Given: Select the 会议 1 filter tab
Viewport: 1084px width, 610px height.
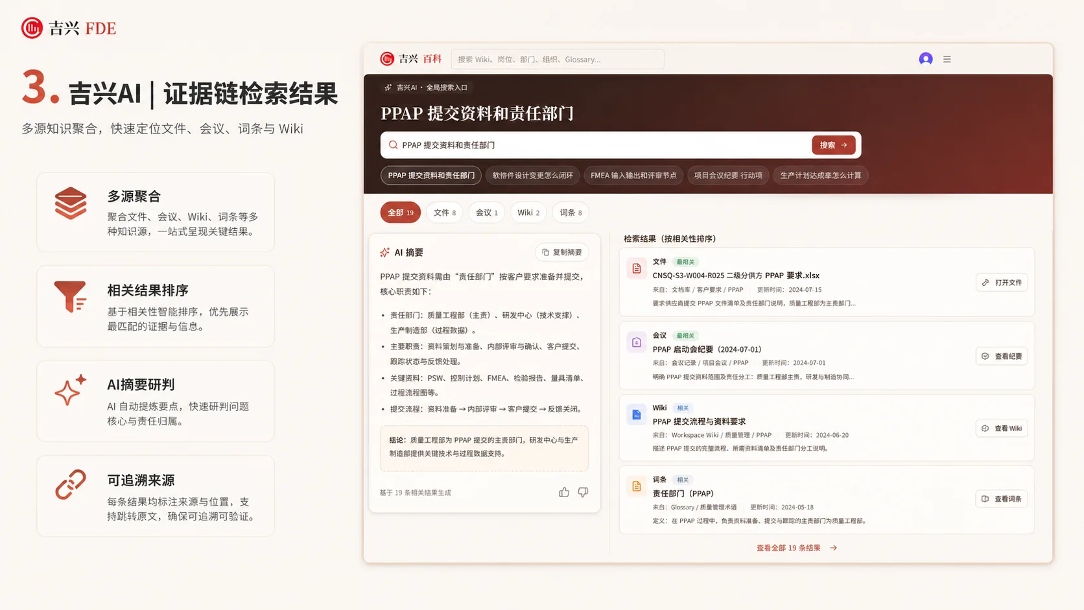Looking at the screenshot, I should (487, 213).
